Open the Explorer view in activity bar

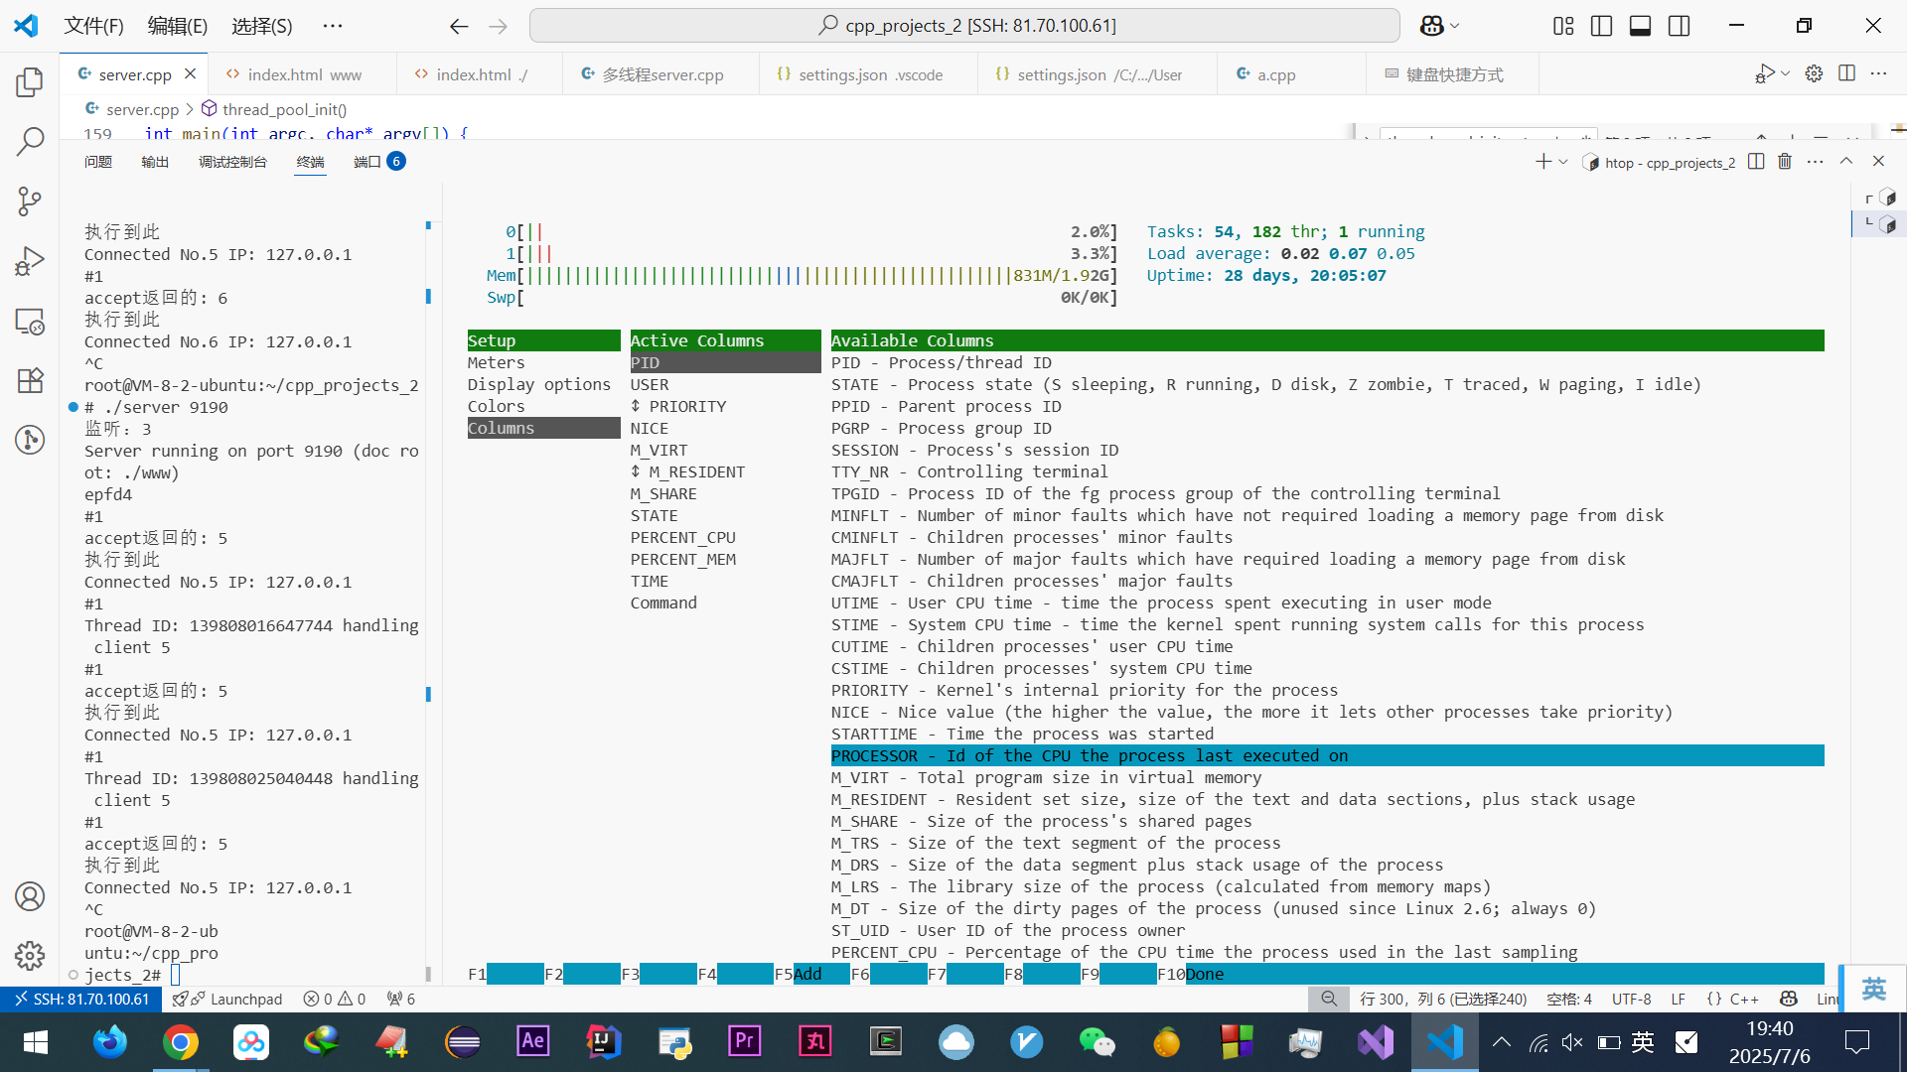coord(30,82)
